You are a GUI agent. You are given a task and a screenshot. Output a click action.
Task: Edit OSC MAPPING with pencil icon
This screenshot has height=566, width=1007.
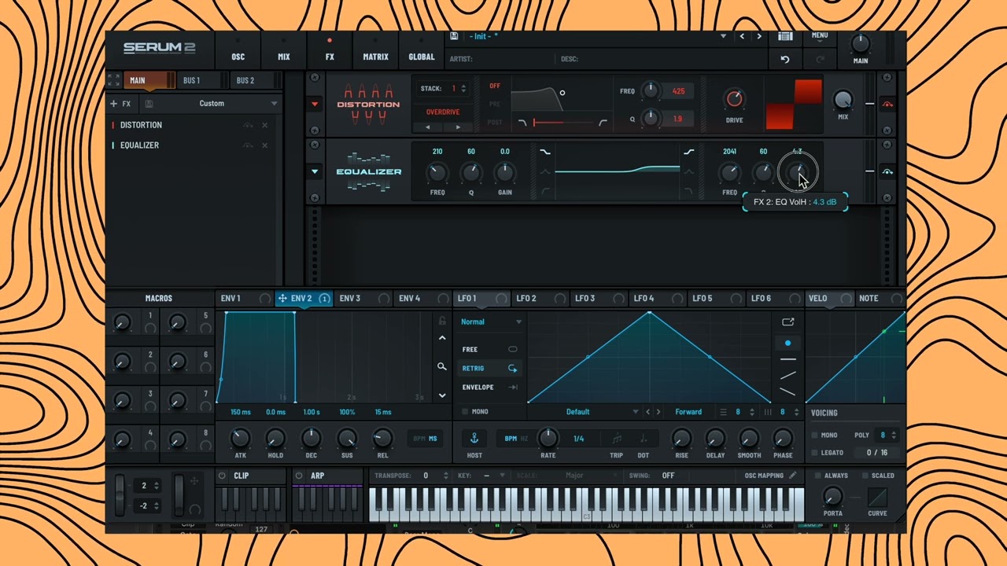tap(793, 476)
